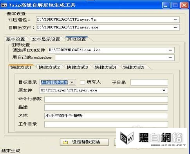190x154 pixels.
Task: Click browse button for 7z压缩包 path
Action: tap(176, 20)
